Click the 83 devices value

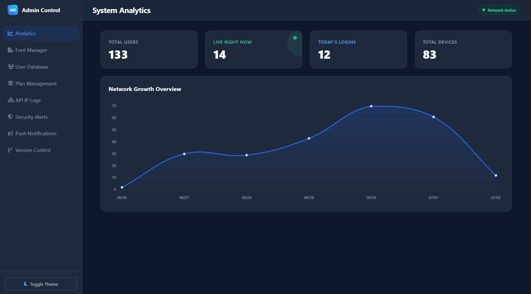point(429,54)
